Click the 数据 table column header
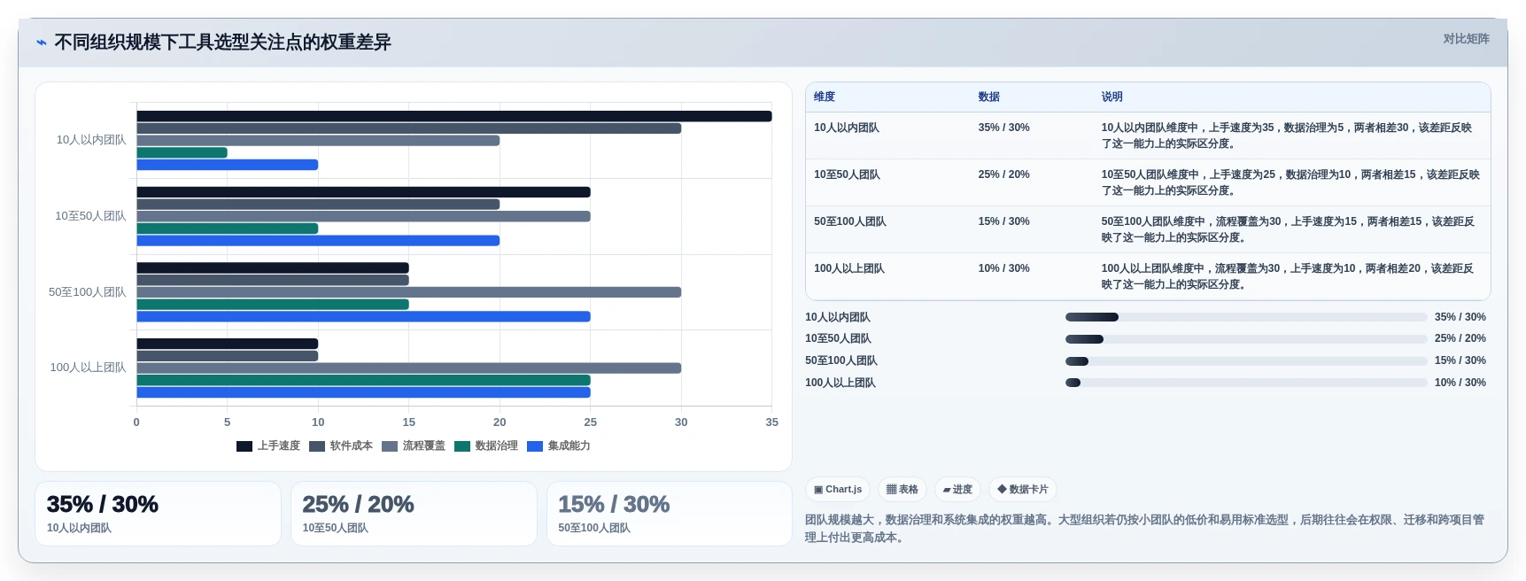This screenshot has height=581, width=1526. coord(989,97)
